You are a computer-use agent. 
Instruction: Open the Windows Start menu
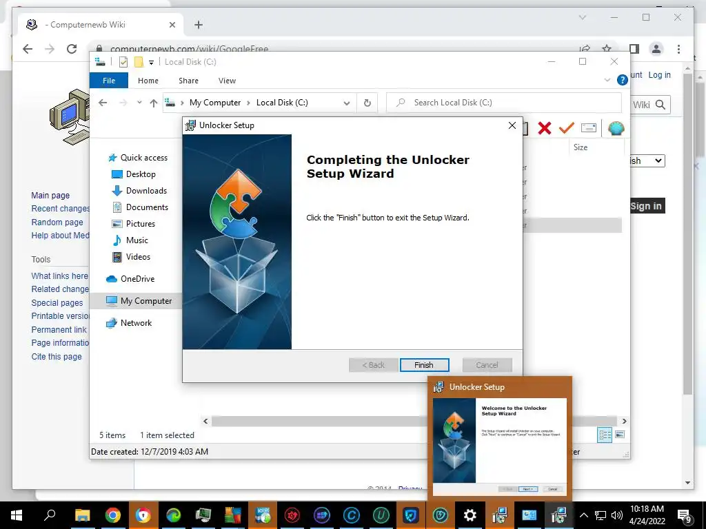[17, 515]
